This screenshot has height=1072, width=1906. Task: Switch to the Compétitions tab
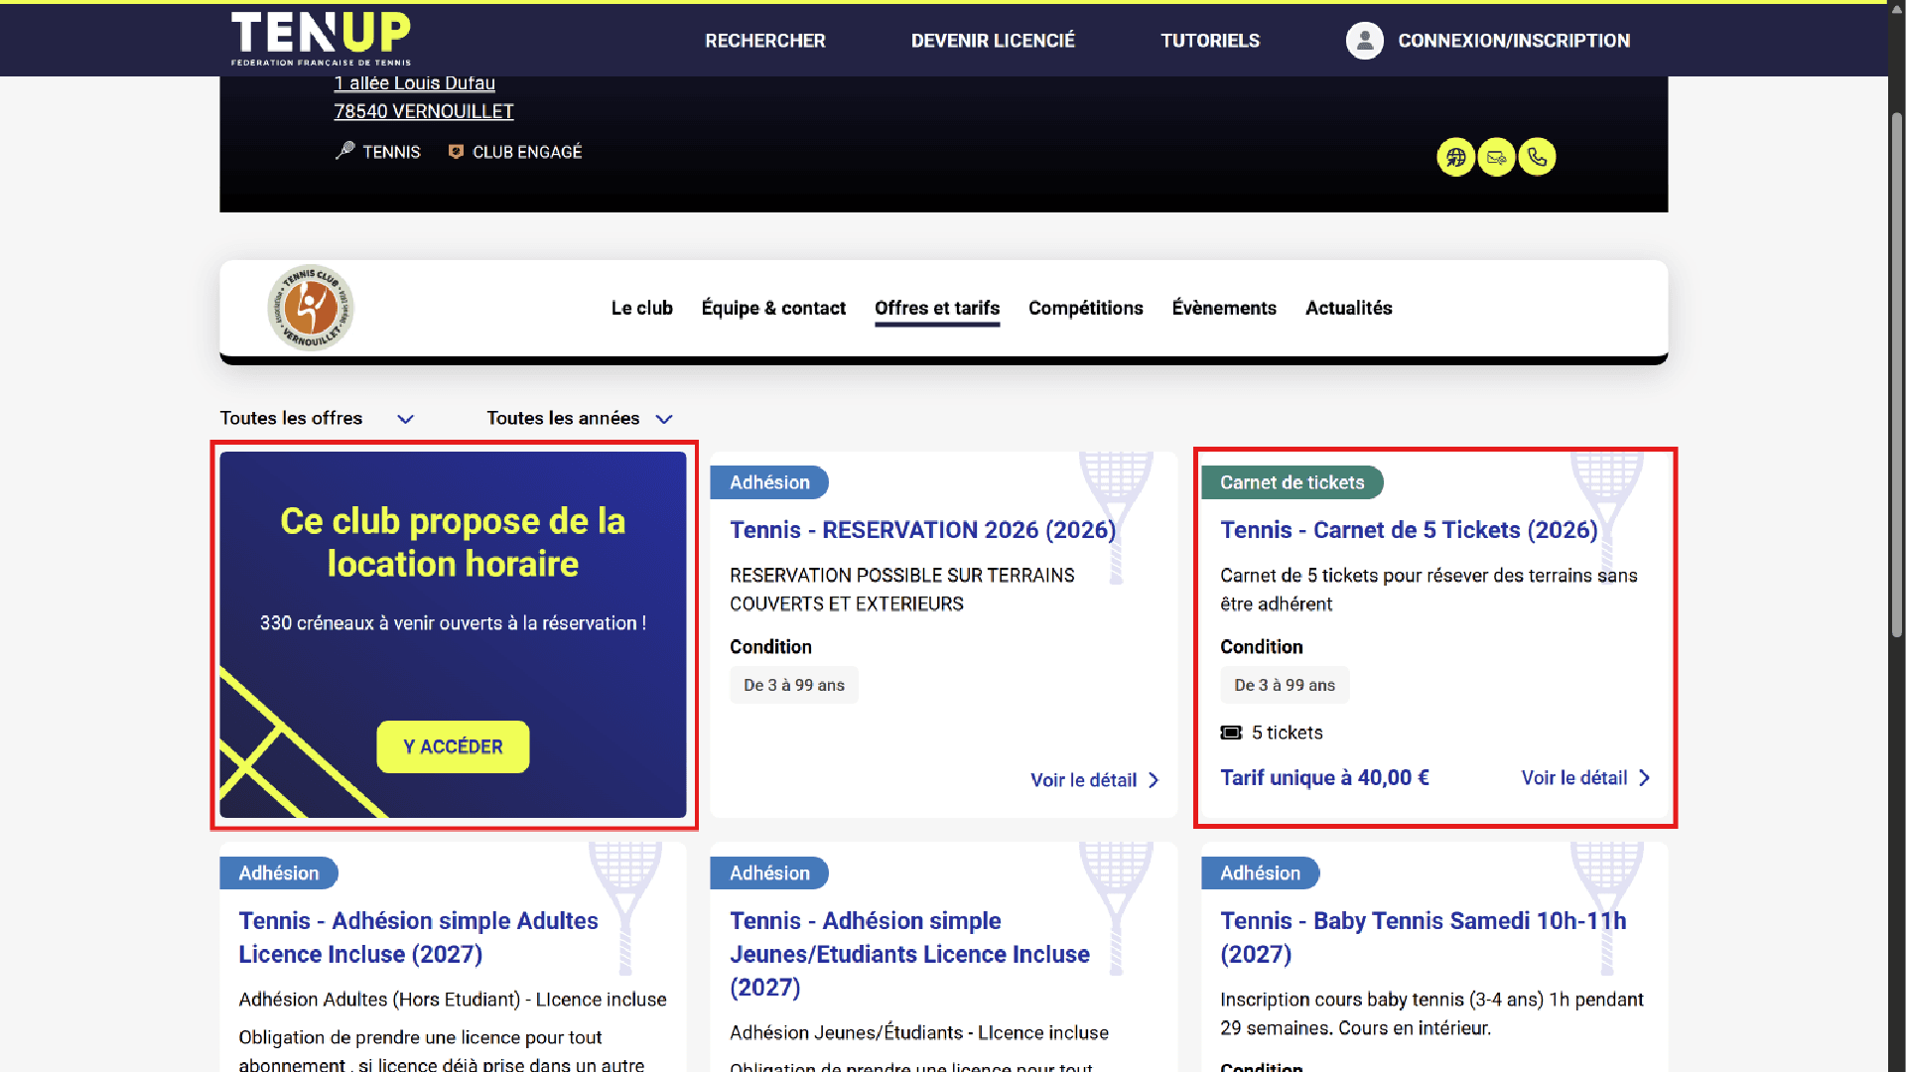[1085, 308]
